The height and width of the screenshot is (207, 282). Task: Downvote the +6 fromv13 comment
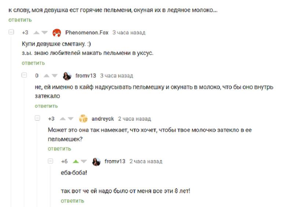(x=84, y=161)
